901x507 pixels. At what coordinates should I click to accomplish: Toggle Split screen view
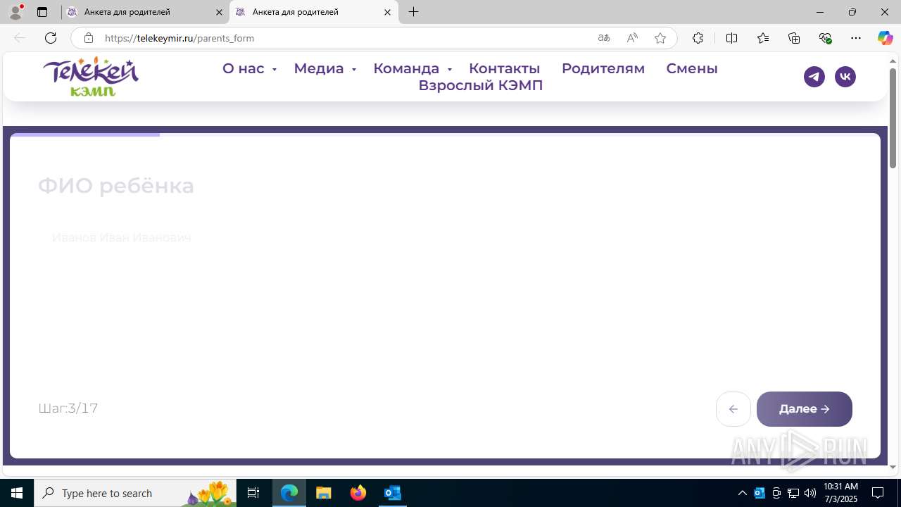coord(731,38)
